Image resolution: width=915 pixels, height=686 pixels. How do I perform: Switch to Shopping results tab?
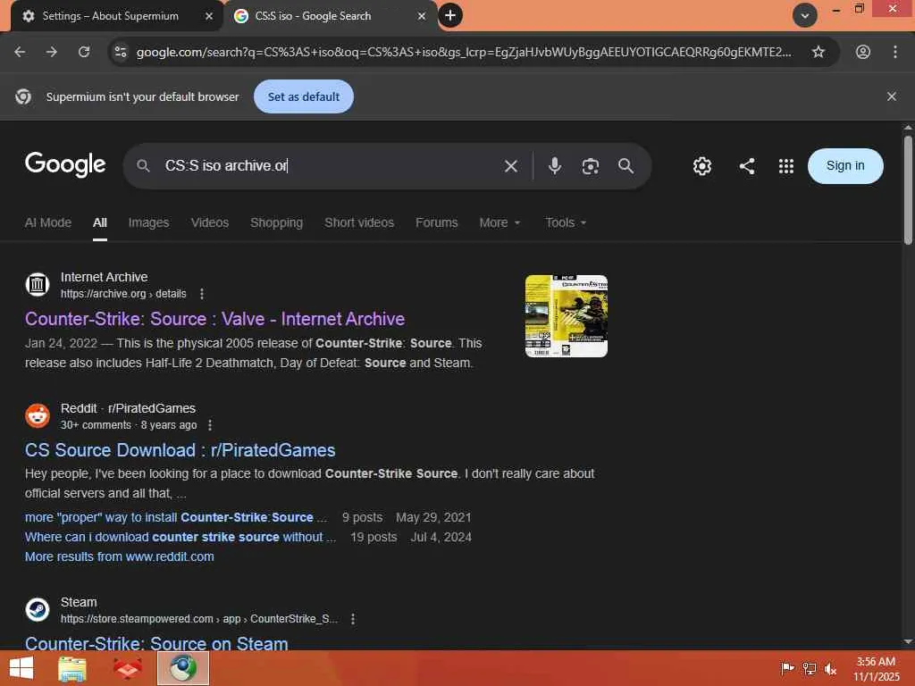[277, 222]
